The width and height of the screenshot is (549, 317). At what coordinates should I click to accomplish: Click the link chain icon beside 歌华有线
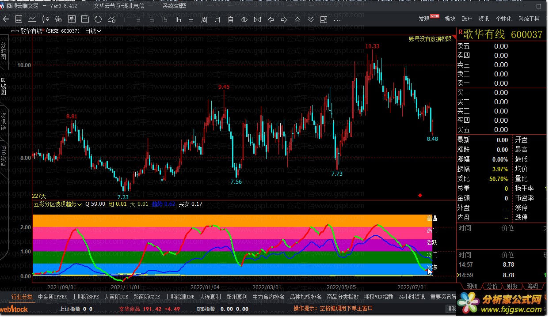(x=16, y=31)
